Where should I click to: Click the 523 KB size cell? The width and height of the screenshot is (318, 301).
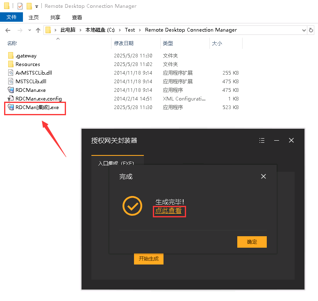tap(231, 107)
